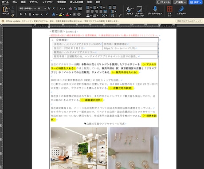Open the font name combo box
The height and width of the screenshot is (169, 204).
pos(27,8)
